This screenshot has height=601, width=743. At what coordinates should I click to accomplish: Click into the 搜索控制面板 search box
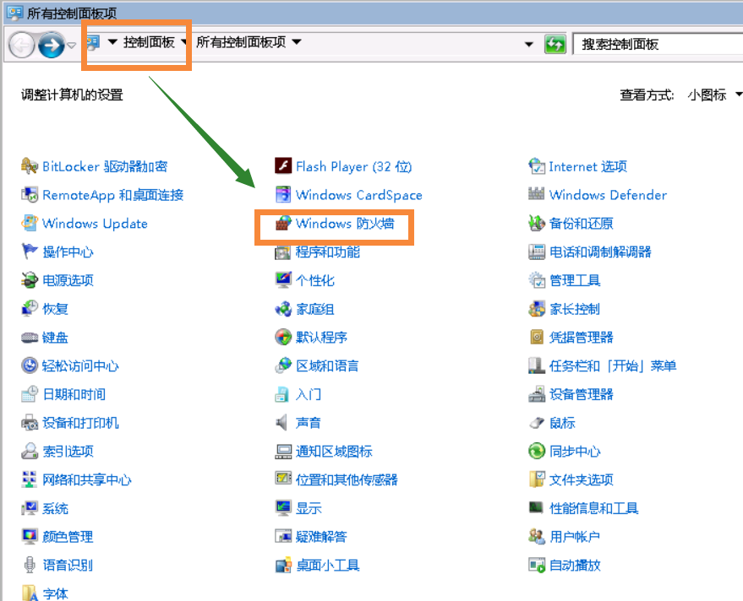click(x=658, y=45)
